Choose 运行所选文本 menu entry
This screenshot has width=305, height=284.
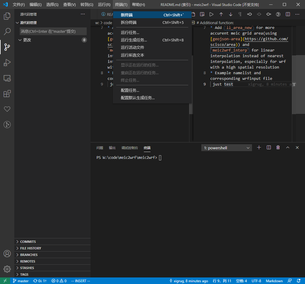point(152,55)
